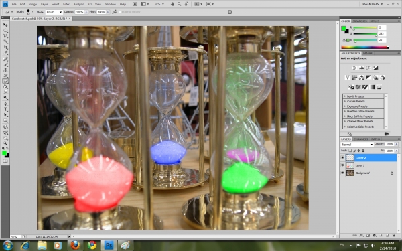Select the Layer 1 thumbnail

point(350,165)
